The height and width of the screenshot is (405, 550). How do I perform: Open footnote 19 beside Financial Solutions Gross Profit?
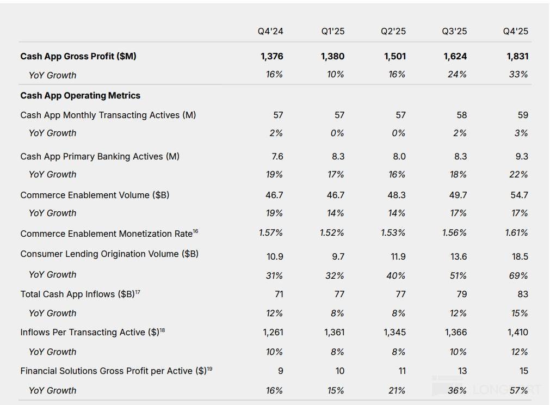tap(209, 369)
